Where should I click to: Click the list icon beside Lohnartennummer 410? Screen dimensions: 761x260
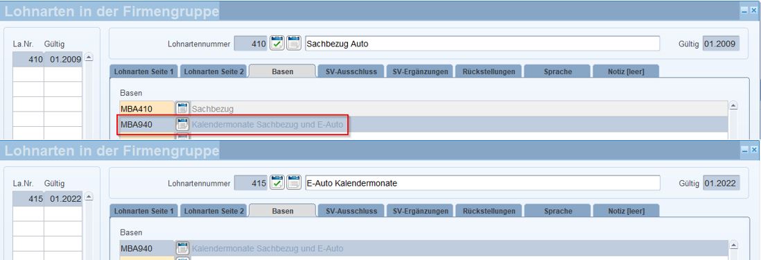point(294,43)
